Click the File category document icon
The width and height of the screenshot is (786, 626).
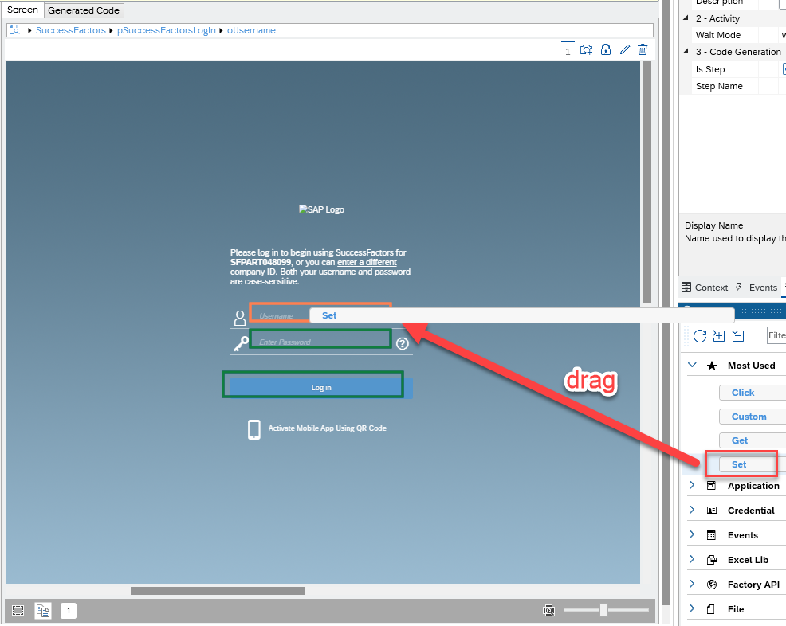pyautogui.click(x=711, y=609)
